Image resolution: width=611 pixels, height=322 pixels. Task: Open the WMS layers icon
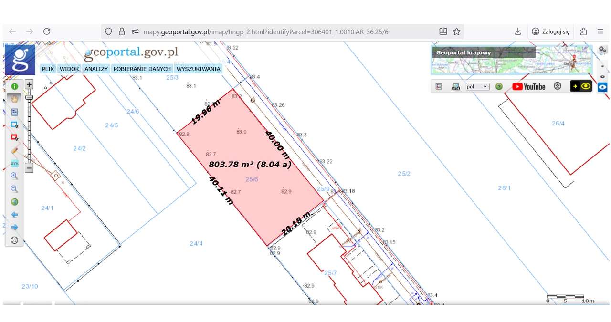coord(456,87)
